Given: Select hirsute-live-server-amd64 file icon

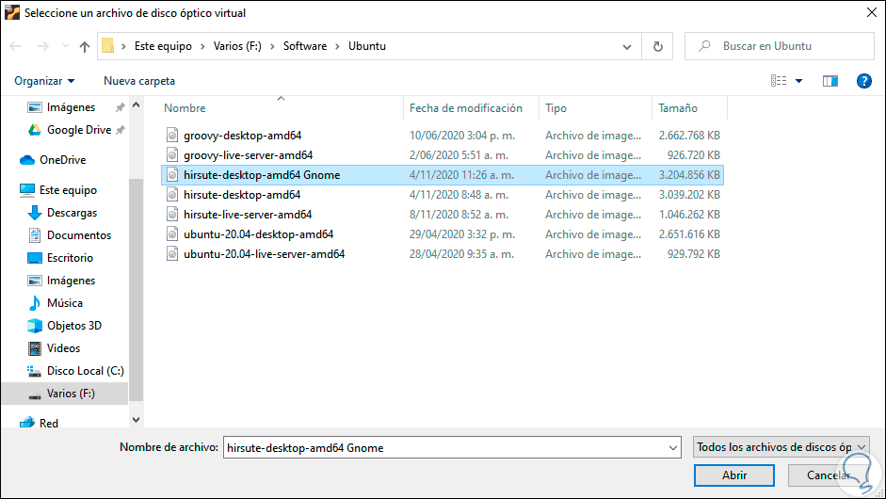Looking at the screenshot, I should pos(172,214).
